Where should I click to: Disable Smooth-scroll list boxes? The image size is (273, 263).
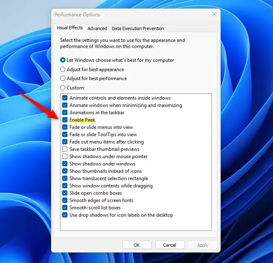pyautogui.click(x=65, y=208)
